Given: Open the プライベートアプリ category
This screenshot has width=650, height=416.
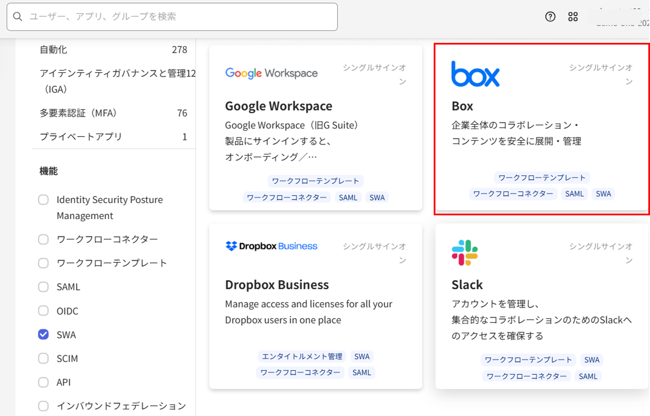Looking at the screenshot, I should point(81,137).
